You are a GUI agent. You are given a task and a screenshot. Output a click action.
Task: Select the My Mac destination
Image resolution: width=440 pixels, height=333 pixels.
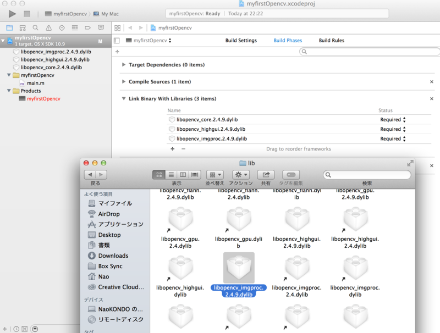coord(106,14)
